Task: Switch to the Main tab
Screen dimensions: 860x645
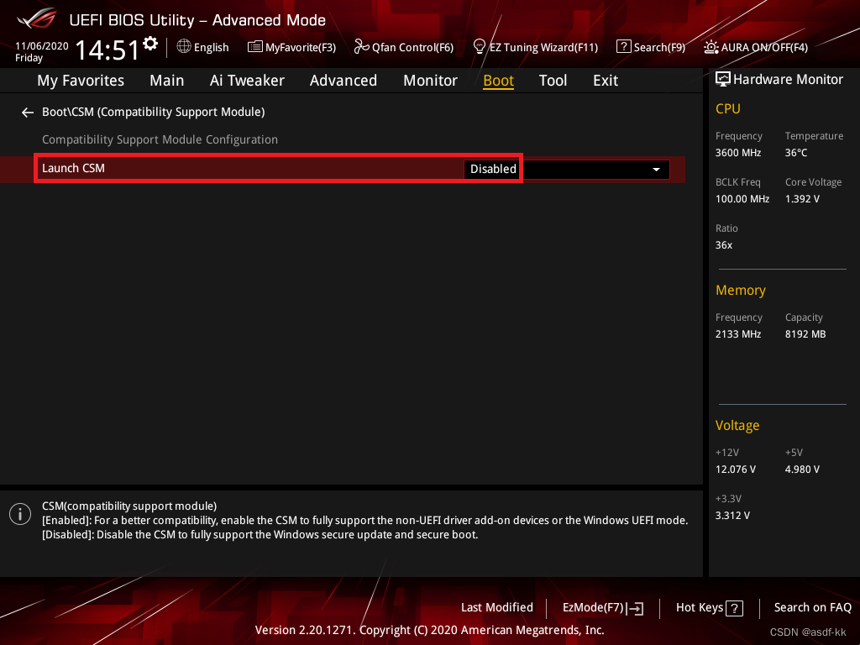Action: (167, 81)
